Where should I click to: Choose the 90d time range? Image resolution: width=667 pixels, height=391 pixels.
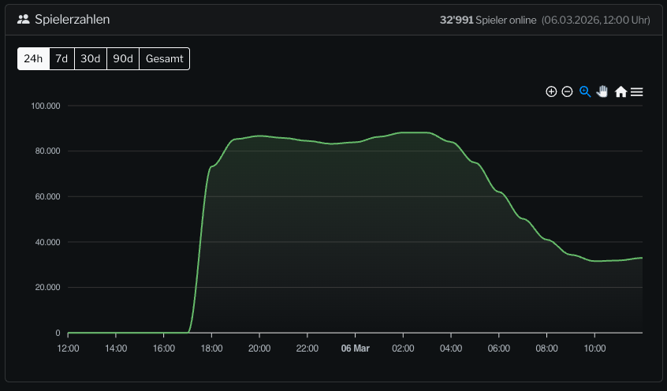[123, 58]
